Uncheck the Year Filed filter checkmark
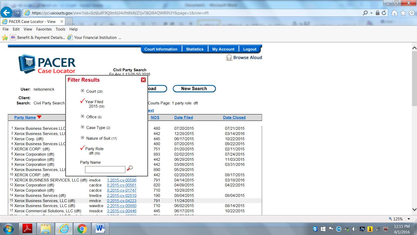 [82, 101]
